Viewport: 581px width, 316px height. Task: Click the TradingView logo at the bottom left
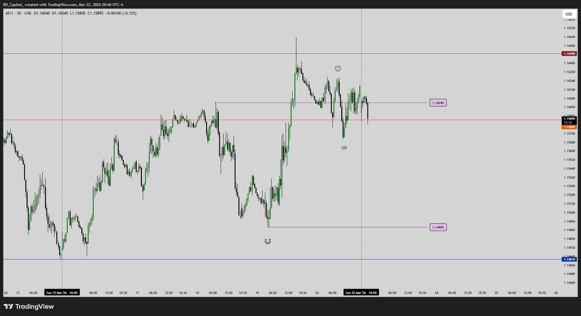pos(28,306)
